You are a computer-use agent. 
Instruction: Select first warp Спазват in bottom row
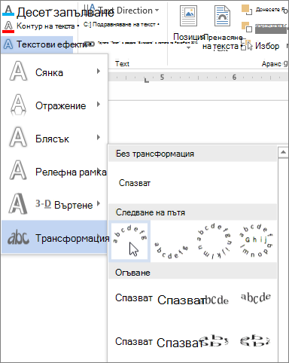tap(134, 341)
